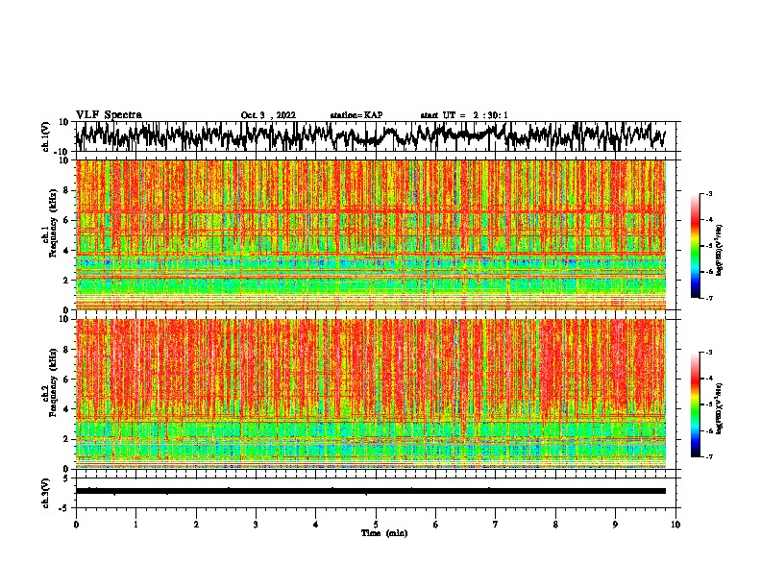Click time axis tick label "2"
This screenshot has height=588, width=761.
point(196,525)
